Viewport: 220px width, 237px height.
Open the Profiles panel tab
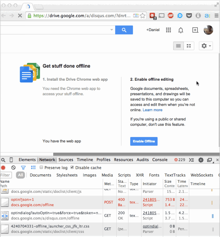pyautogui.click(x=103, y=160)
